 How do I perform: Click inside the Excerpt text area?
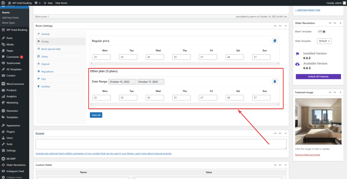tap(161, 144)
